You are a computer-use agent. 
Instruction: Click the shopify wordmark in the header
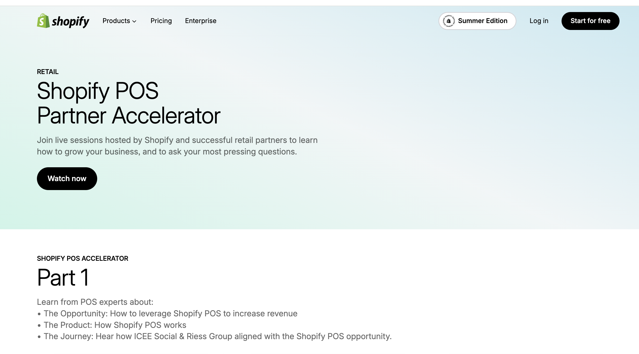(71, 22)
